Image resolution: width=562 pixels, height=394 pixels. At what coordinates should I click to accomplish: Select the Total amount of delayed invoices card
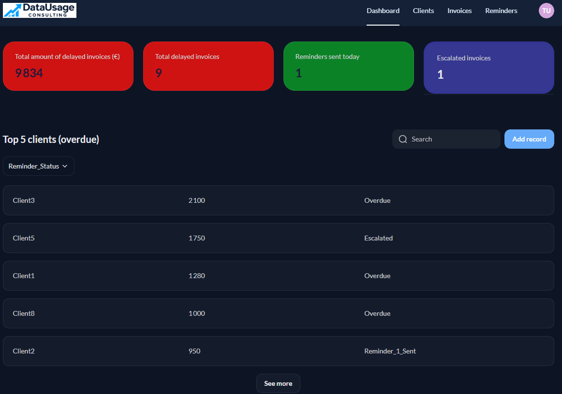(x=68, y=66)
